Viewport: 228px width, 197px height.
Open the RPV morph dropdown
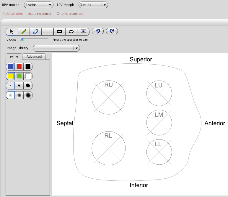[38, 5]
